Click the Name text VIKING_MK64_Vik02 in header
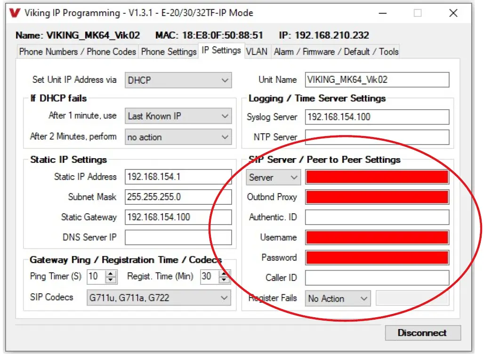 click(93, 35)
